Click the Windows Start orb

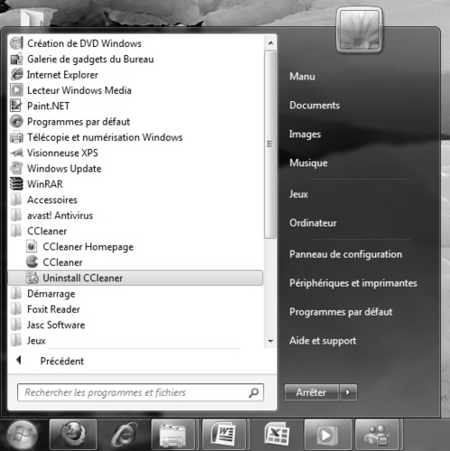[x=22, y=435]
